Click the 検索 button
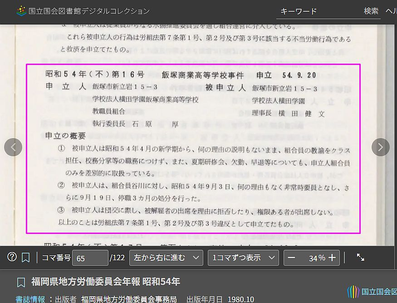 tap(371, 11)
